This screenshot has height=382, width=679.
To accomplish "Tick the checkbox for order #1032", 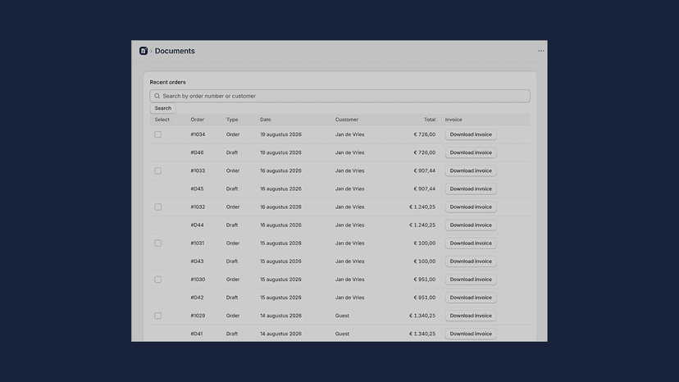I will [x=158, y=207].
